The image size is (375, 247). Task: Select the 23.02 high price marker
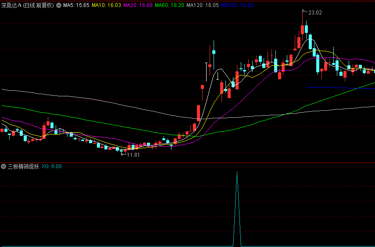click(315, 13)
